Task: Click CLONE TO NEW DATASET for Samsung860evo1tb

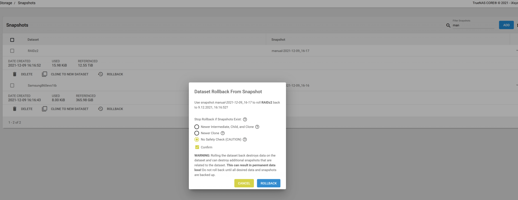Action: point(70,109)
